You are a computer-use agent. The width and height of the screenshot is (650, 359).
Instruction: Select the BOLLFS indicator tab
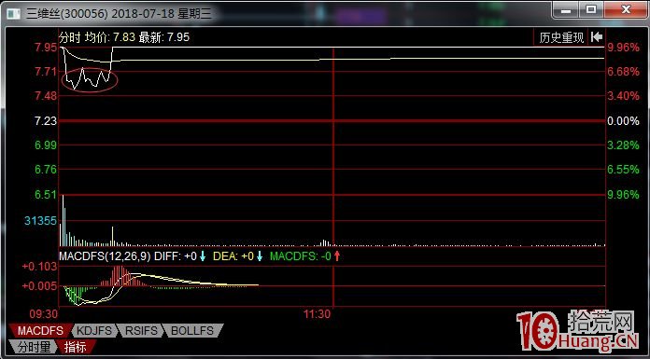coord(192,331)
